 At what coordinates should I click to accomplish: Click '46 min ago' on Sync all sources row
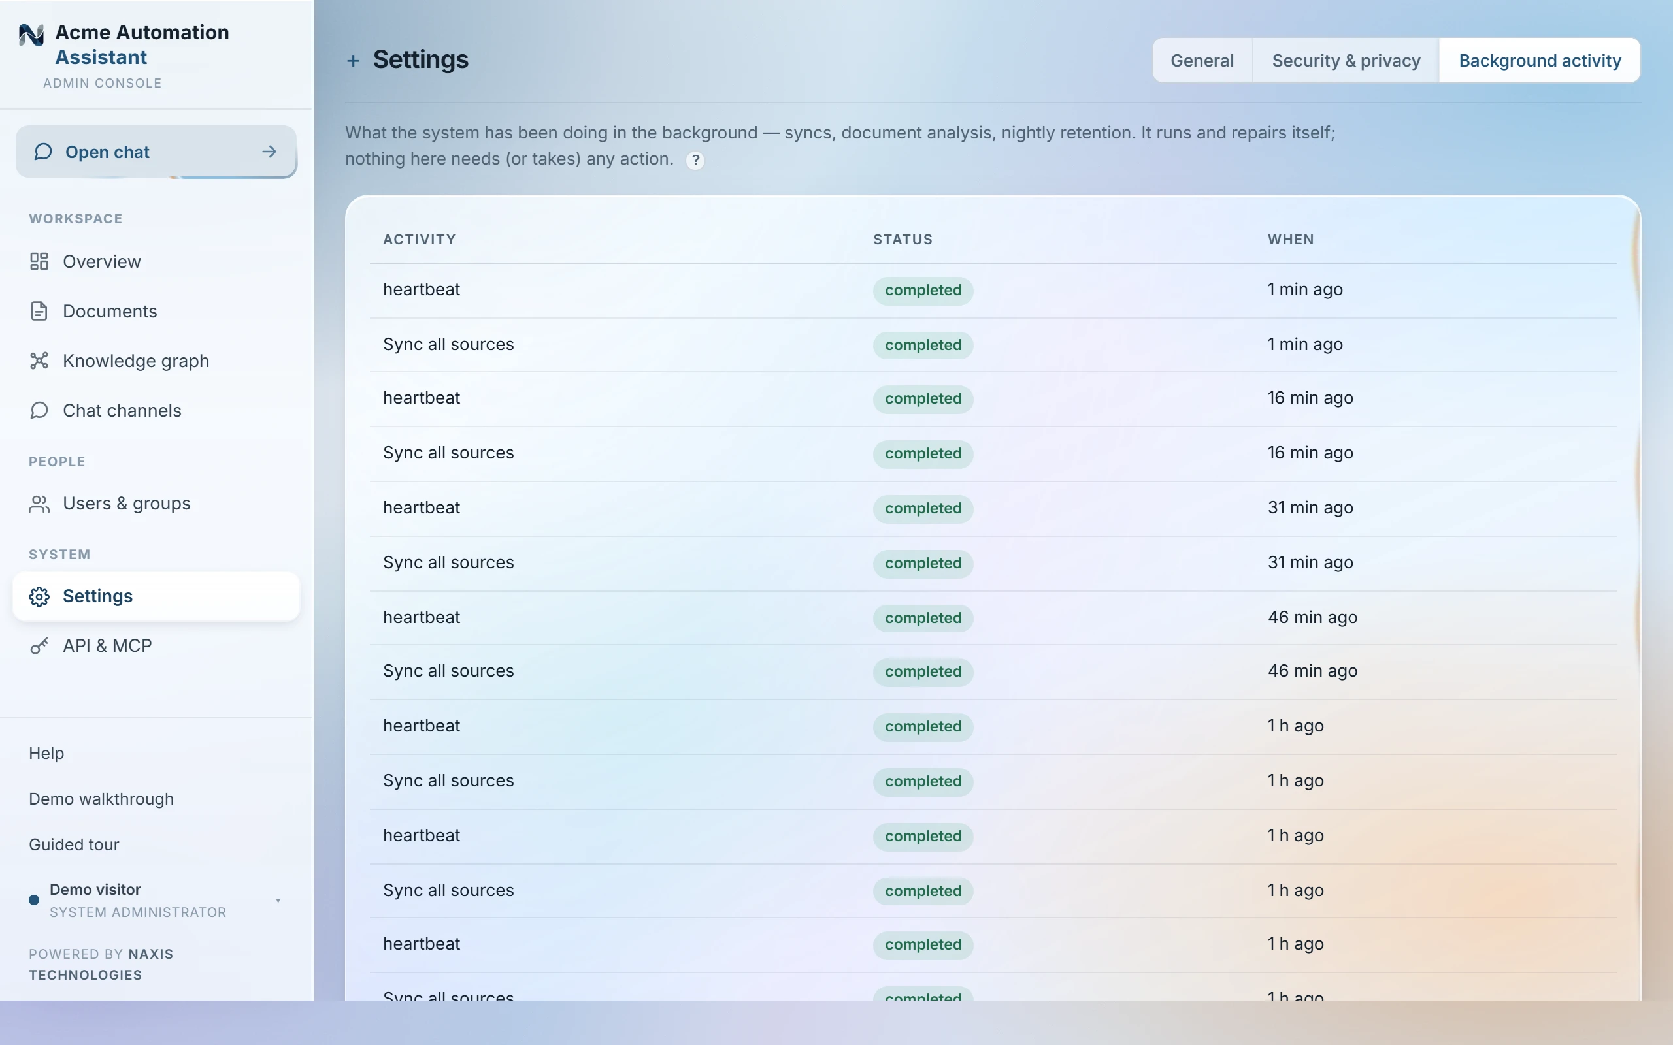(x=1312, y=671)
